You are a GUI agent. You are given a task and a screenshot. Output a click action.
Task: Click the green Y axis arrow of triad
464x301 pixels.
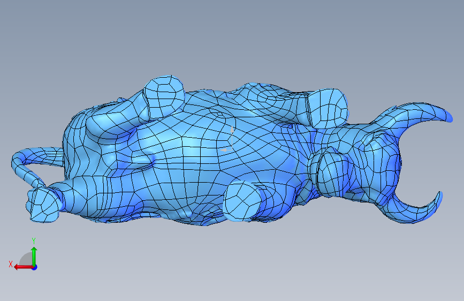point(34,256)
